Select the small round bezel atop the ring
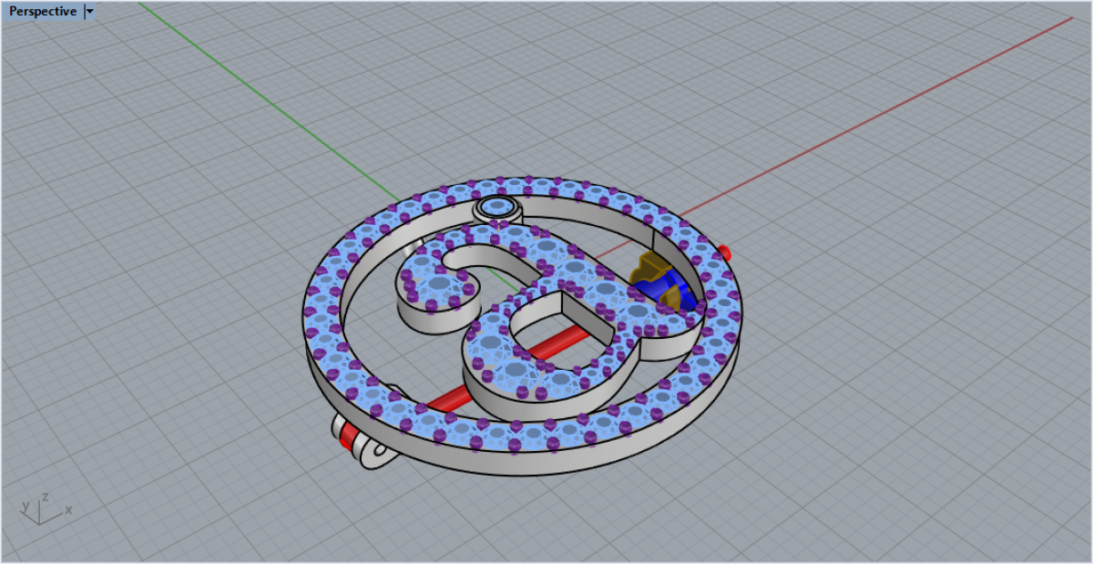 [498, 206]
